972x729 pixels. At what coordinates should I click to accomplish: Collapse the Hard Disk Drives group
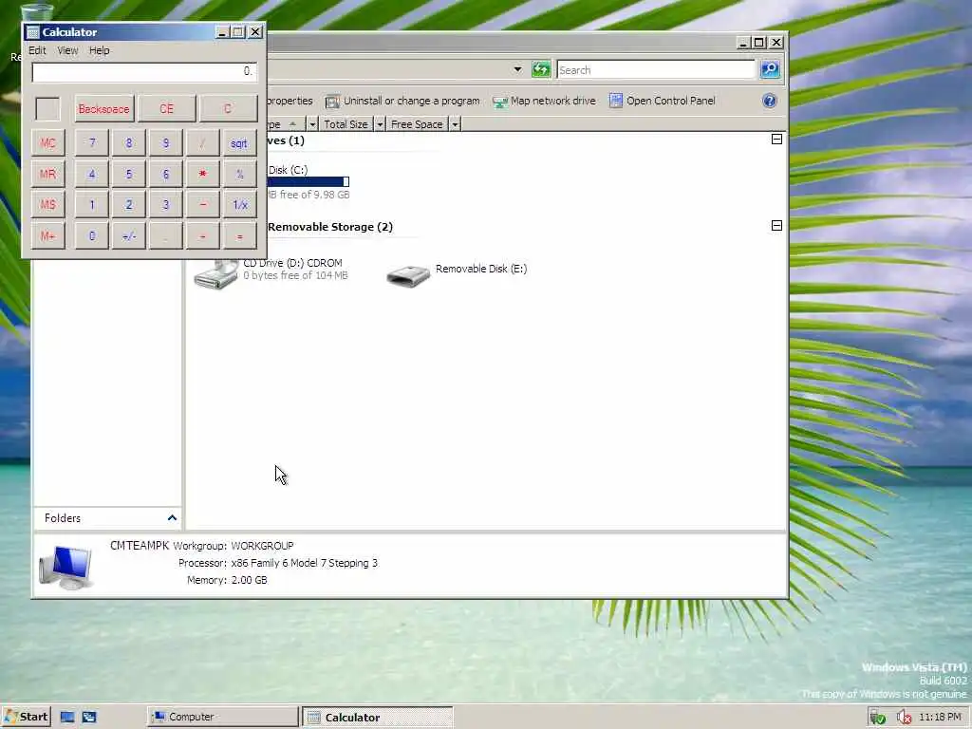pos(776,139)
